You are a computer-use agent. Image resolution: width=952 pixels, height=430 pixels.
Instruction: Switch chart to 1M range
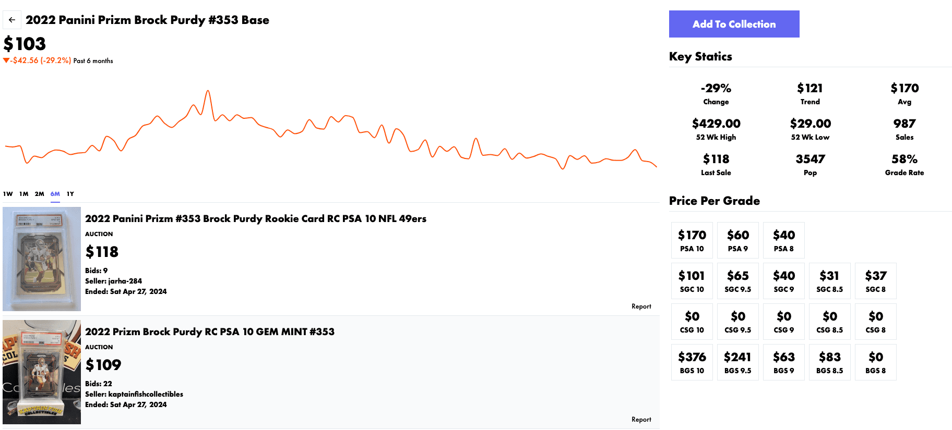pos(24,194)
